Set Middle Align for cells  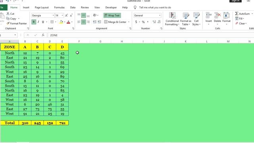pos(83,15)
